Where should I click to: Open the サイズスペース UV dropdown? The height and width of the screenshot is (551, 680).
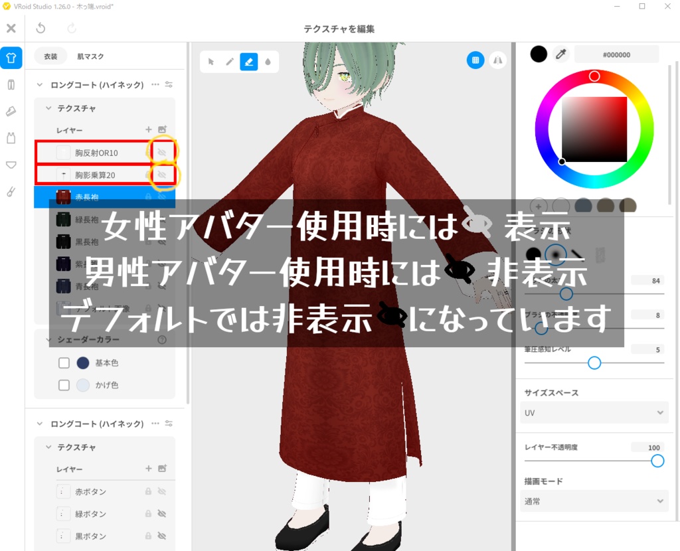click(x=594, y=412)
